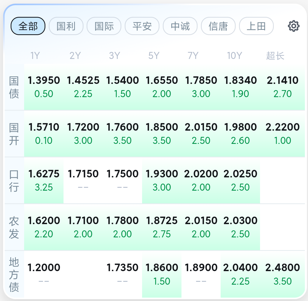Click the 超长 column header
Image resolution: width=308 pixels, height=301 pixels.
point(275,56)
